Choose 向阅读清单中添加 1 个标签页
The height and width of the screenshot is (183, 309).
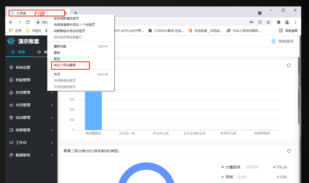[81, 25]
